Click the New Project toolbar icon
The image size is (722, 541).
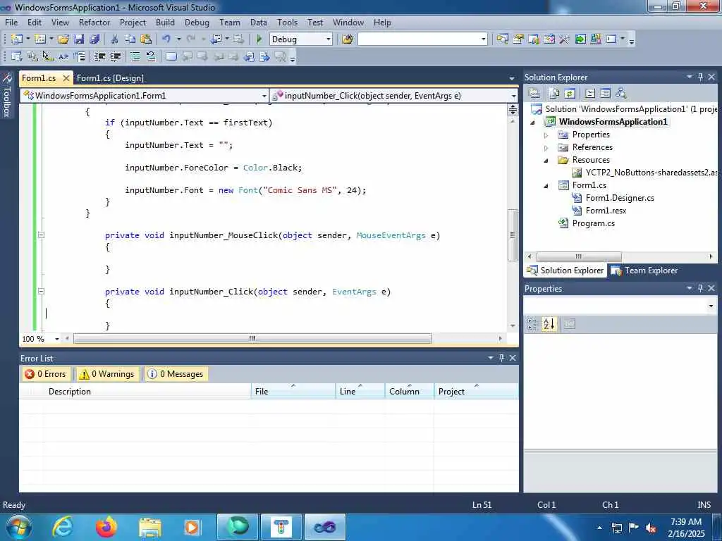click(17, 39)
